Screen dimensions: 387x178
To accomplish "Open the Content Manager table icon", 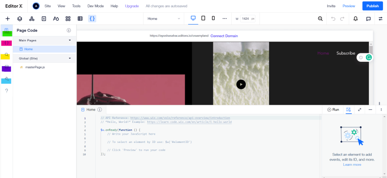I will 80,19.
